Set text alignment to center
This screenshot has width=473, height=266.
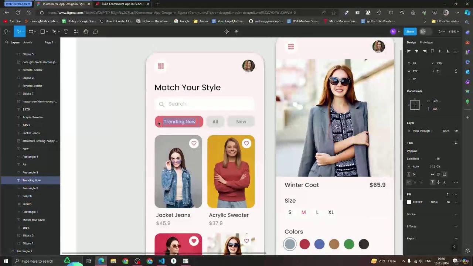click(x=415, y=182)
